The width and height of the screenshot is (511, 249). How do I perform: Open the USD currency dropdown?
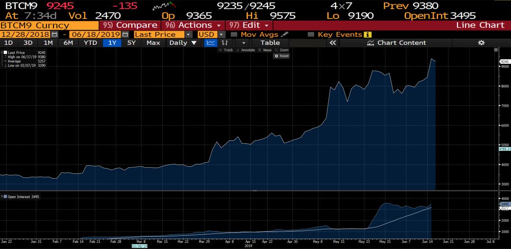pyautogui.click(x=221, y=34)
